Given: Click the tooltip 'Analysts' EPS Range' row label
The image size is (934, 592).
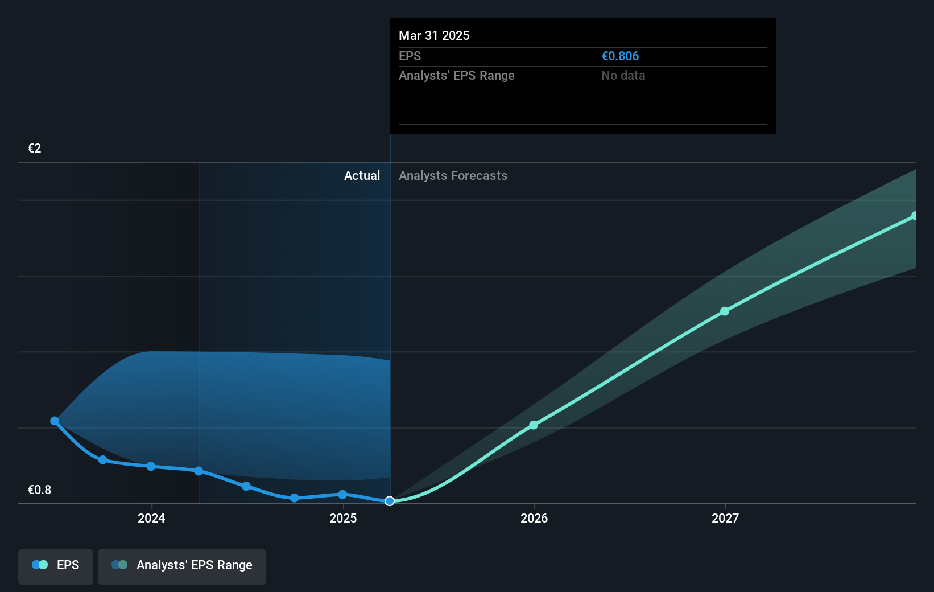Looking at the screenshot, I should click(x=457, y=76).
